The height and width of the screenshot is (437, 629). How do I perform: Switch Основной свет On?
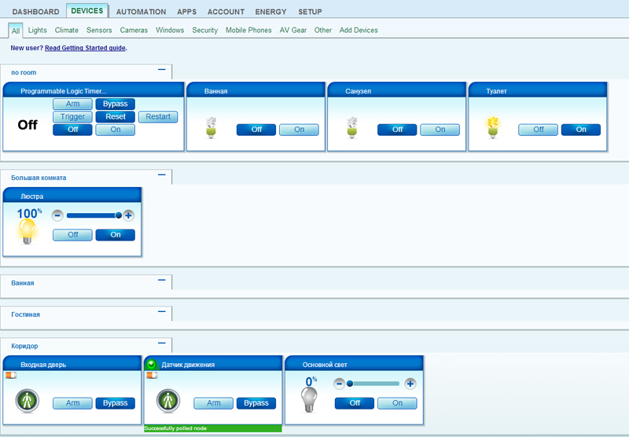click(x=397, y=403)
